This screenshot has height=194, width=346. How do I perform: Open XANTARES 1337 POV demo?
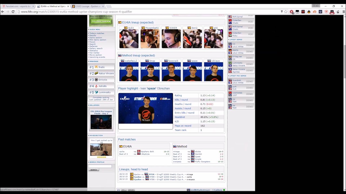click(241, 94)
